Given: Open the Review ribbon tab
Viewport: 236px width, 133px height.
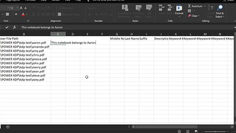Looking at the screenshot, I should click(55, 0).
